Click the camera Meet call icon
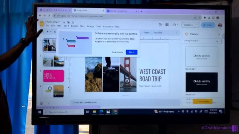The height and width of the screenshot is (134, 239). 174,25
